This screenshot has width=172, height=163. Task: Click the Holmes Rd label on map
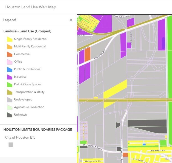click(x=100, y=55)
